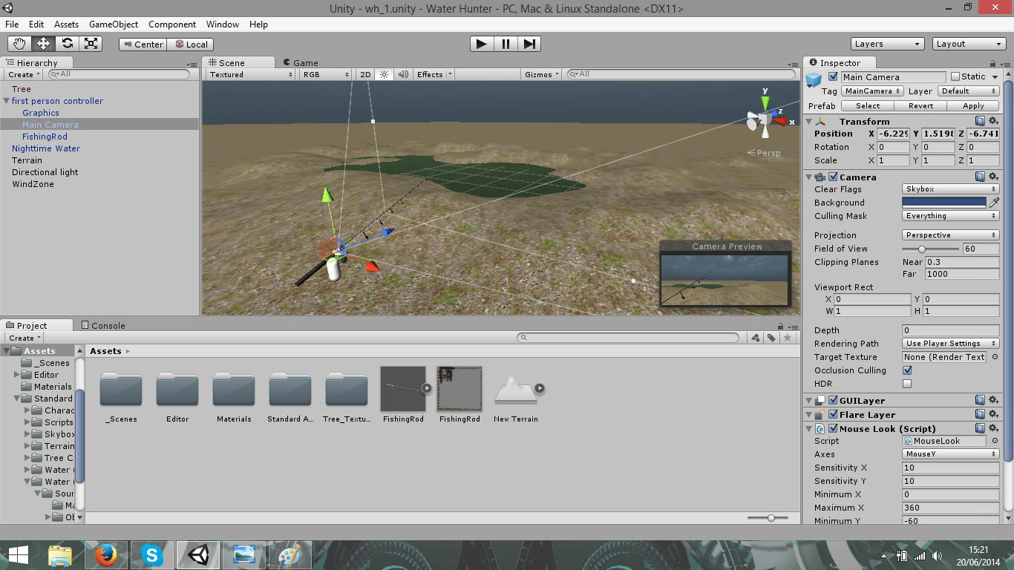
Task: Toggle 2D scene view mode
Action: point(365,74)
